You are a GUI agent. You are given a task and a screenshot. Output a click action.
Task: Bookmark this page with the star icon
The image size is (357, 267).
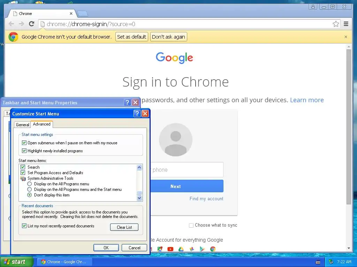point(336,24)
